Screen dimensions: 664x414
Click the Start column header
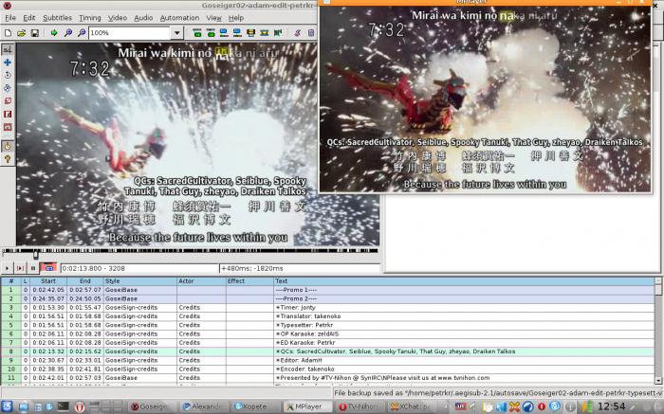(47, 280)
